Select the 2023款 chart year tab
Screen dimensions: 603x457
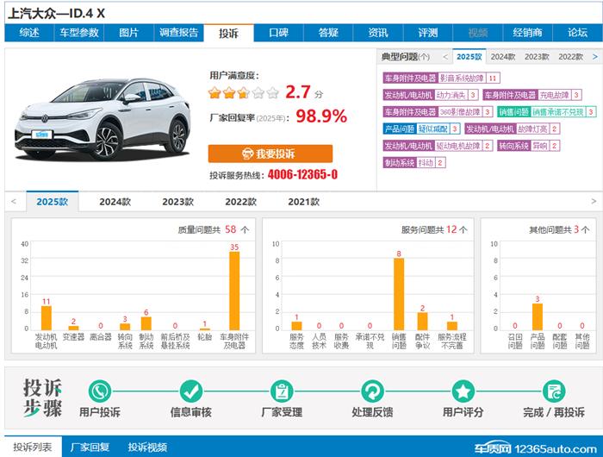coord(177,202)
